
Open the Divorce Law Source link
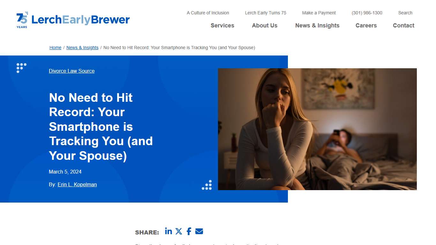tap(71, 71)
